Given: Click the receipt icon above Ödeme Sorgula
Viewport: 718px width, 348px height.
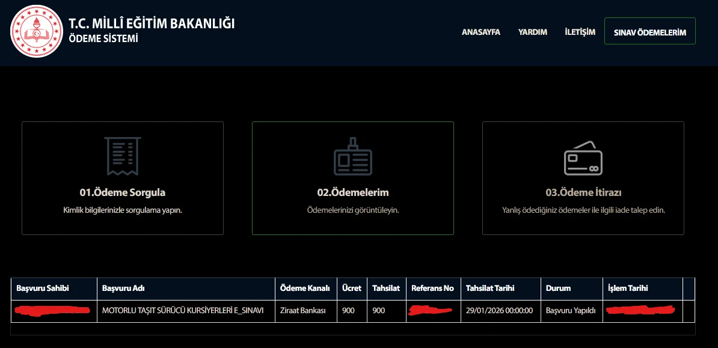Looking at the screenshot, I should (x=122, y=156).
